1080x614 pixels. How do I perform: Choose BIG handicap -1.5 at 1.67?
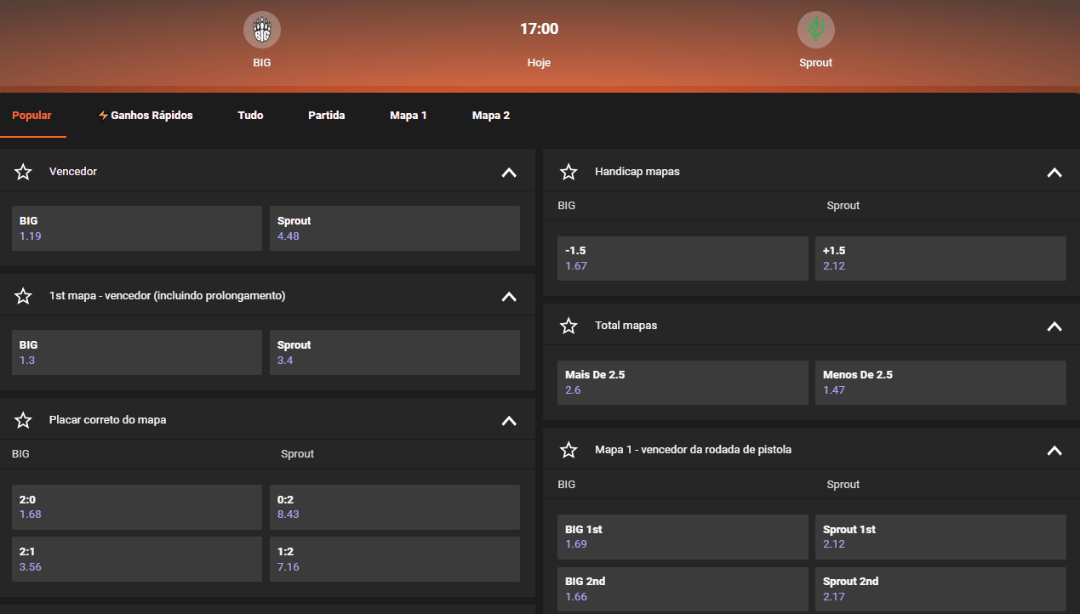pyautogui.click(x=683, y=259)
